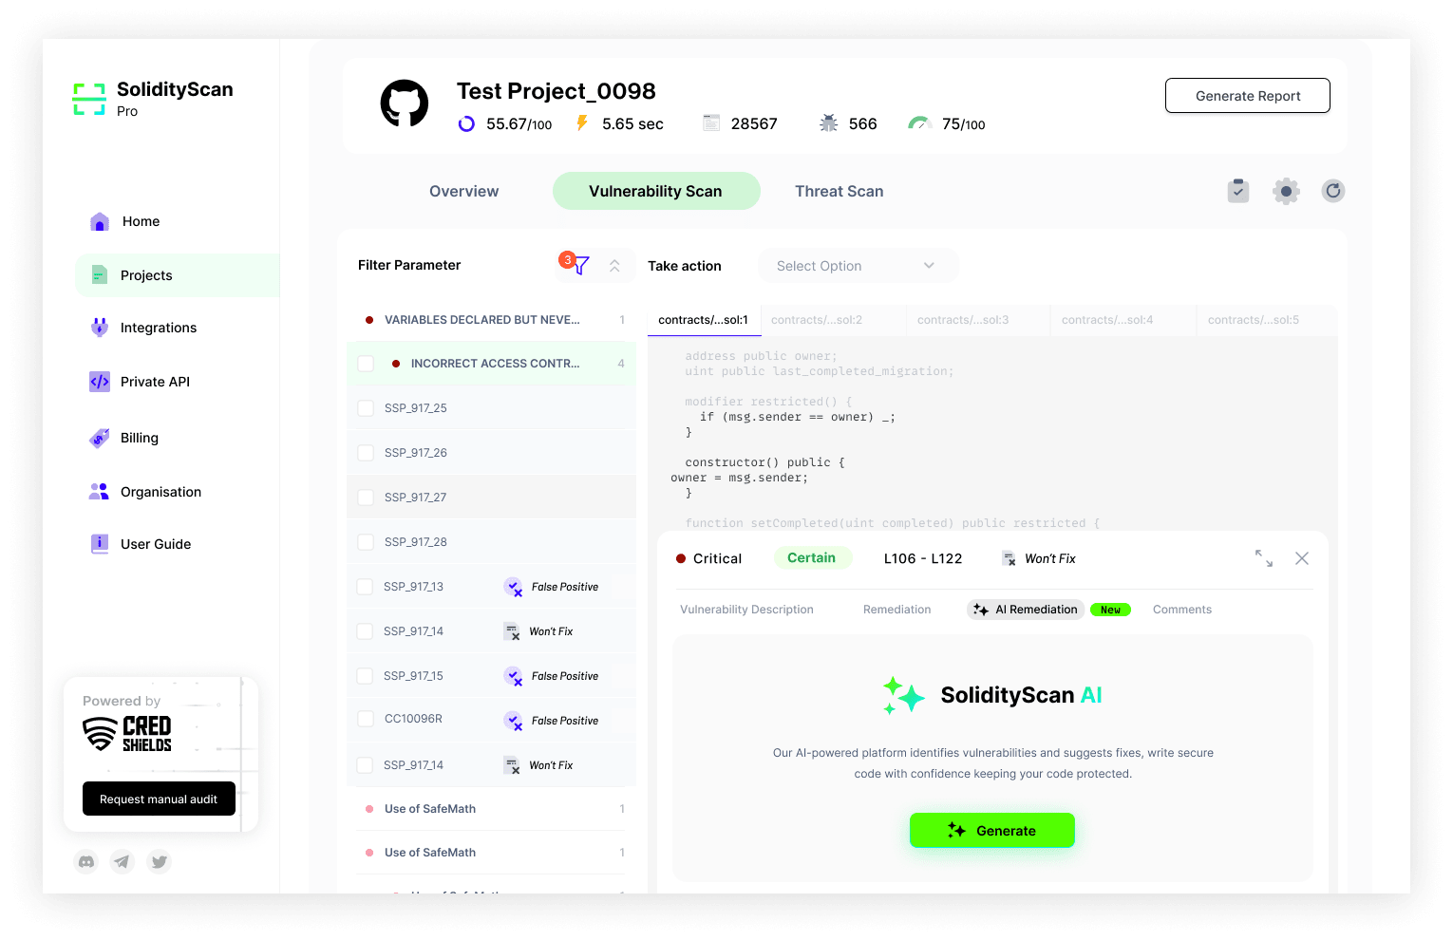Click the Generate Report button
Screen dimensions: 1453x940
point(1247,96)
